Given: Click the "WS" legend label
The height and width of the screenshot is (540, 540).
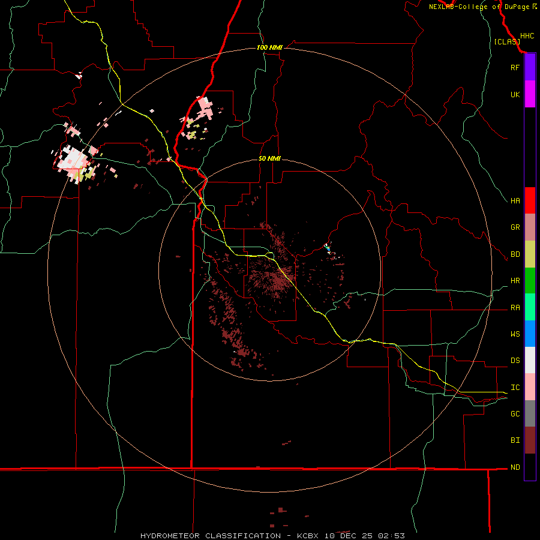Looking at the screenshot, I should click(x=515, y=334).
